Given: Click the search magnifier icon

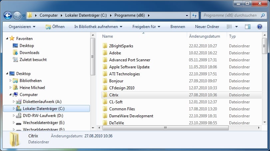Looking at the screenshot, I should pos(263,15).
